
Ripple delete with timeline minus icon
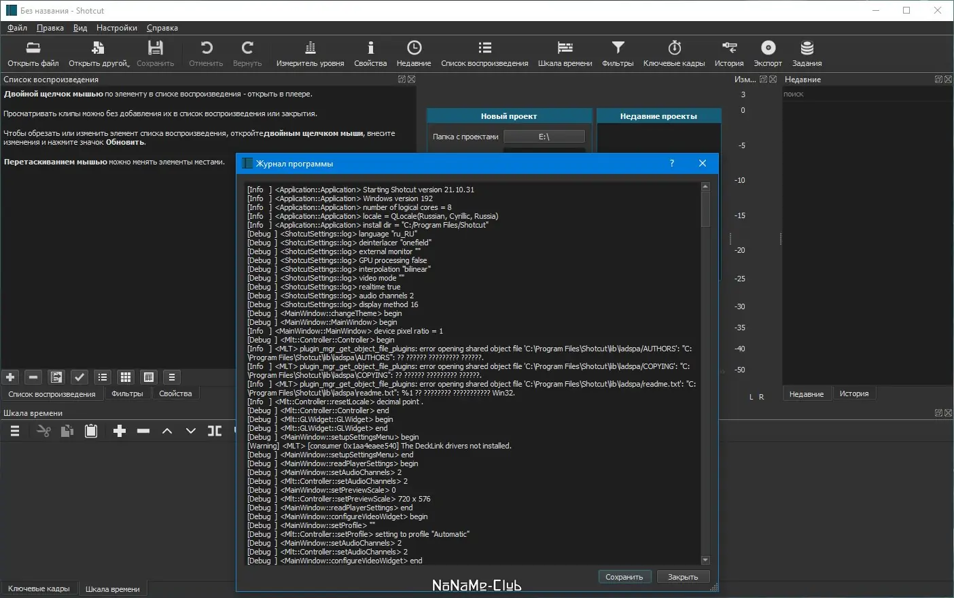143,431
